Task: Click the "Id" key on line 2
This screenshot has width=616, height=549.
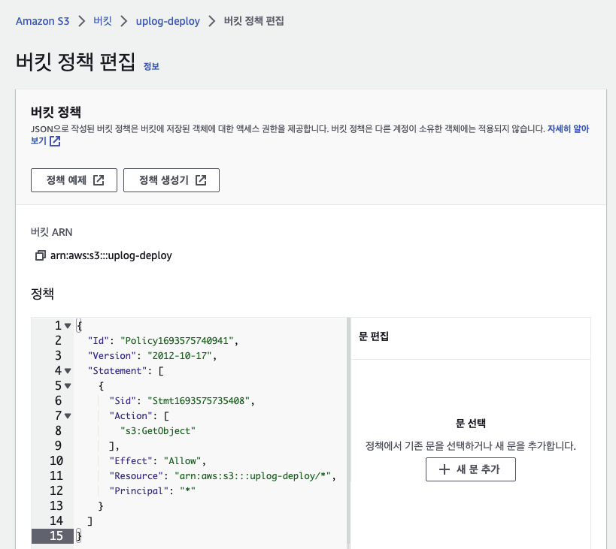Action: (99, 341)
